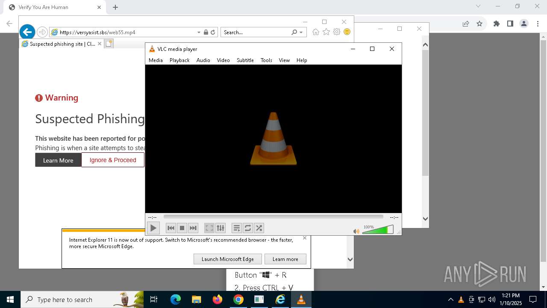
Task: Mute VLC with the speaker icon
Action: [x=356, y=231]
